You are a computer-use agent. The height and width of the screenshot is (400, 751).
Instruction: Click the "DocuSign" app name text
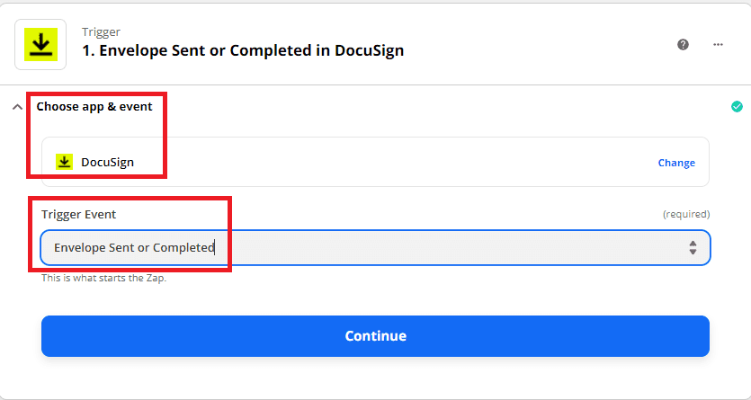[107, 163]
